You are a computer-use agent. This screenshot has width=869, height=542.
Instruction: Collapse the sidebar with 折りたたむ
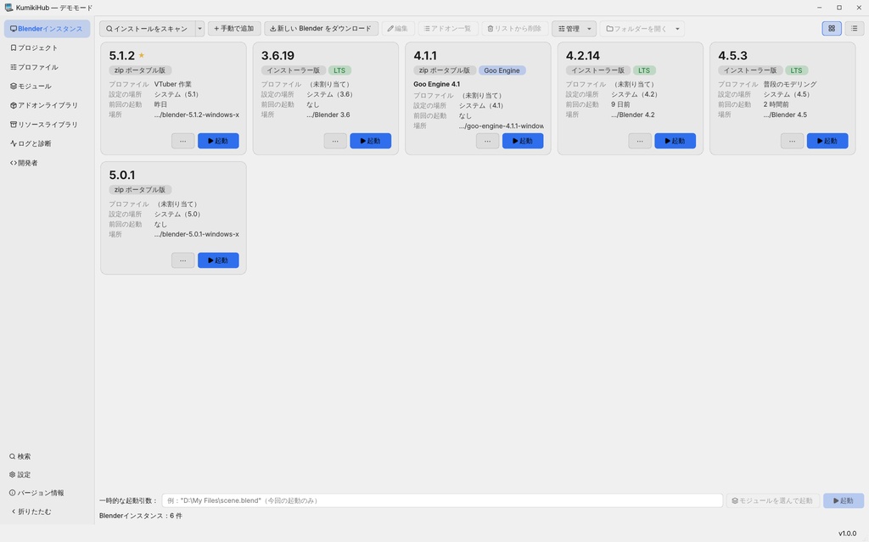pos(48,511)
